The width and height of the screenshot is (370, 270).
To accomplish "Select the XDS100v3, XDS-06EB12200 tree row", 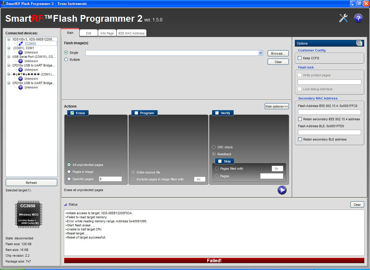I will pos(34,39).
